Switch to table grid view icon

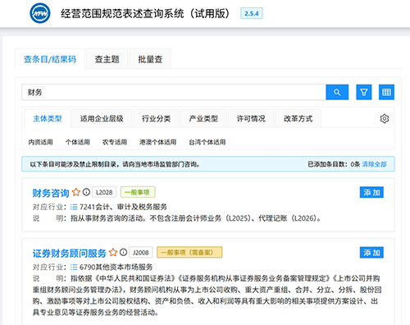click(x=386, y=92)
